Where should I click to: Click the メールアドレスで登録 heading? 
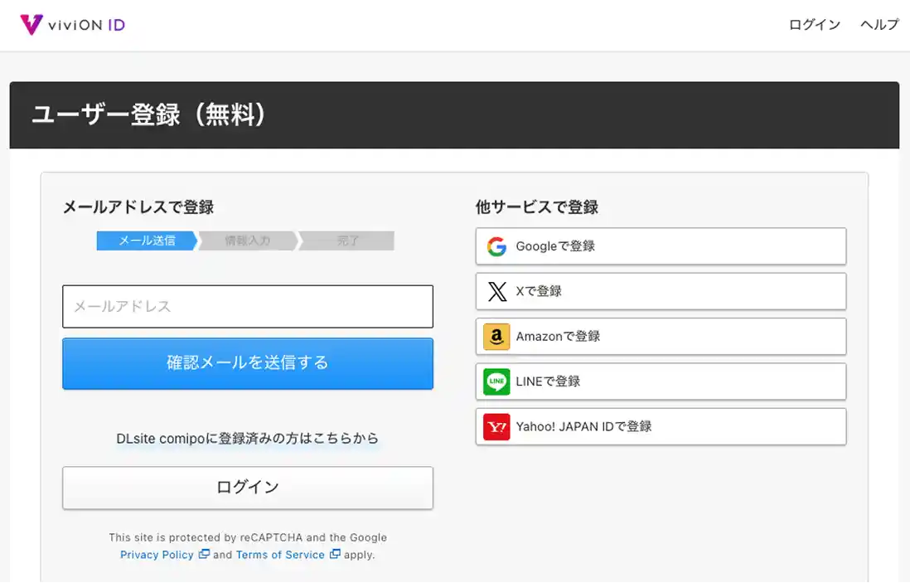pos(138,207)
